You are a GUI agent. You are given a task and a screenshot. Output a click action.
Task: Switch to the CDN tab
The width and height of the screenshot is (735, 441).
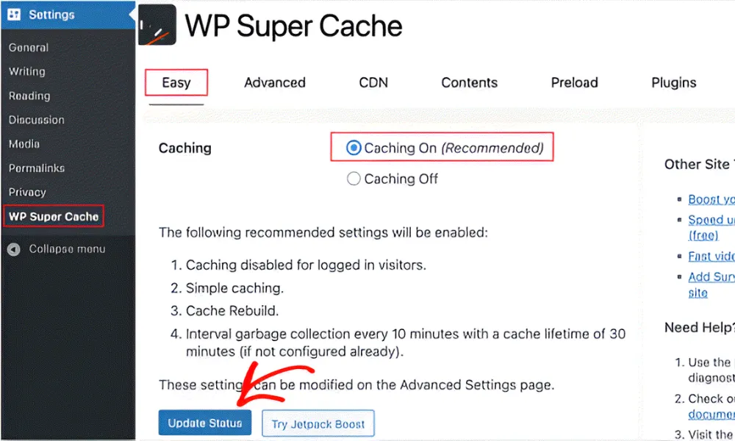(x=373, y=82)
